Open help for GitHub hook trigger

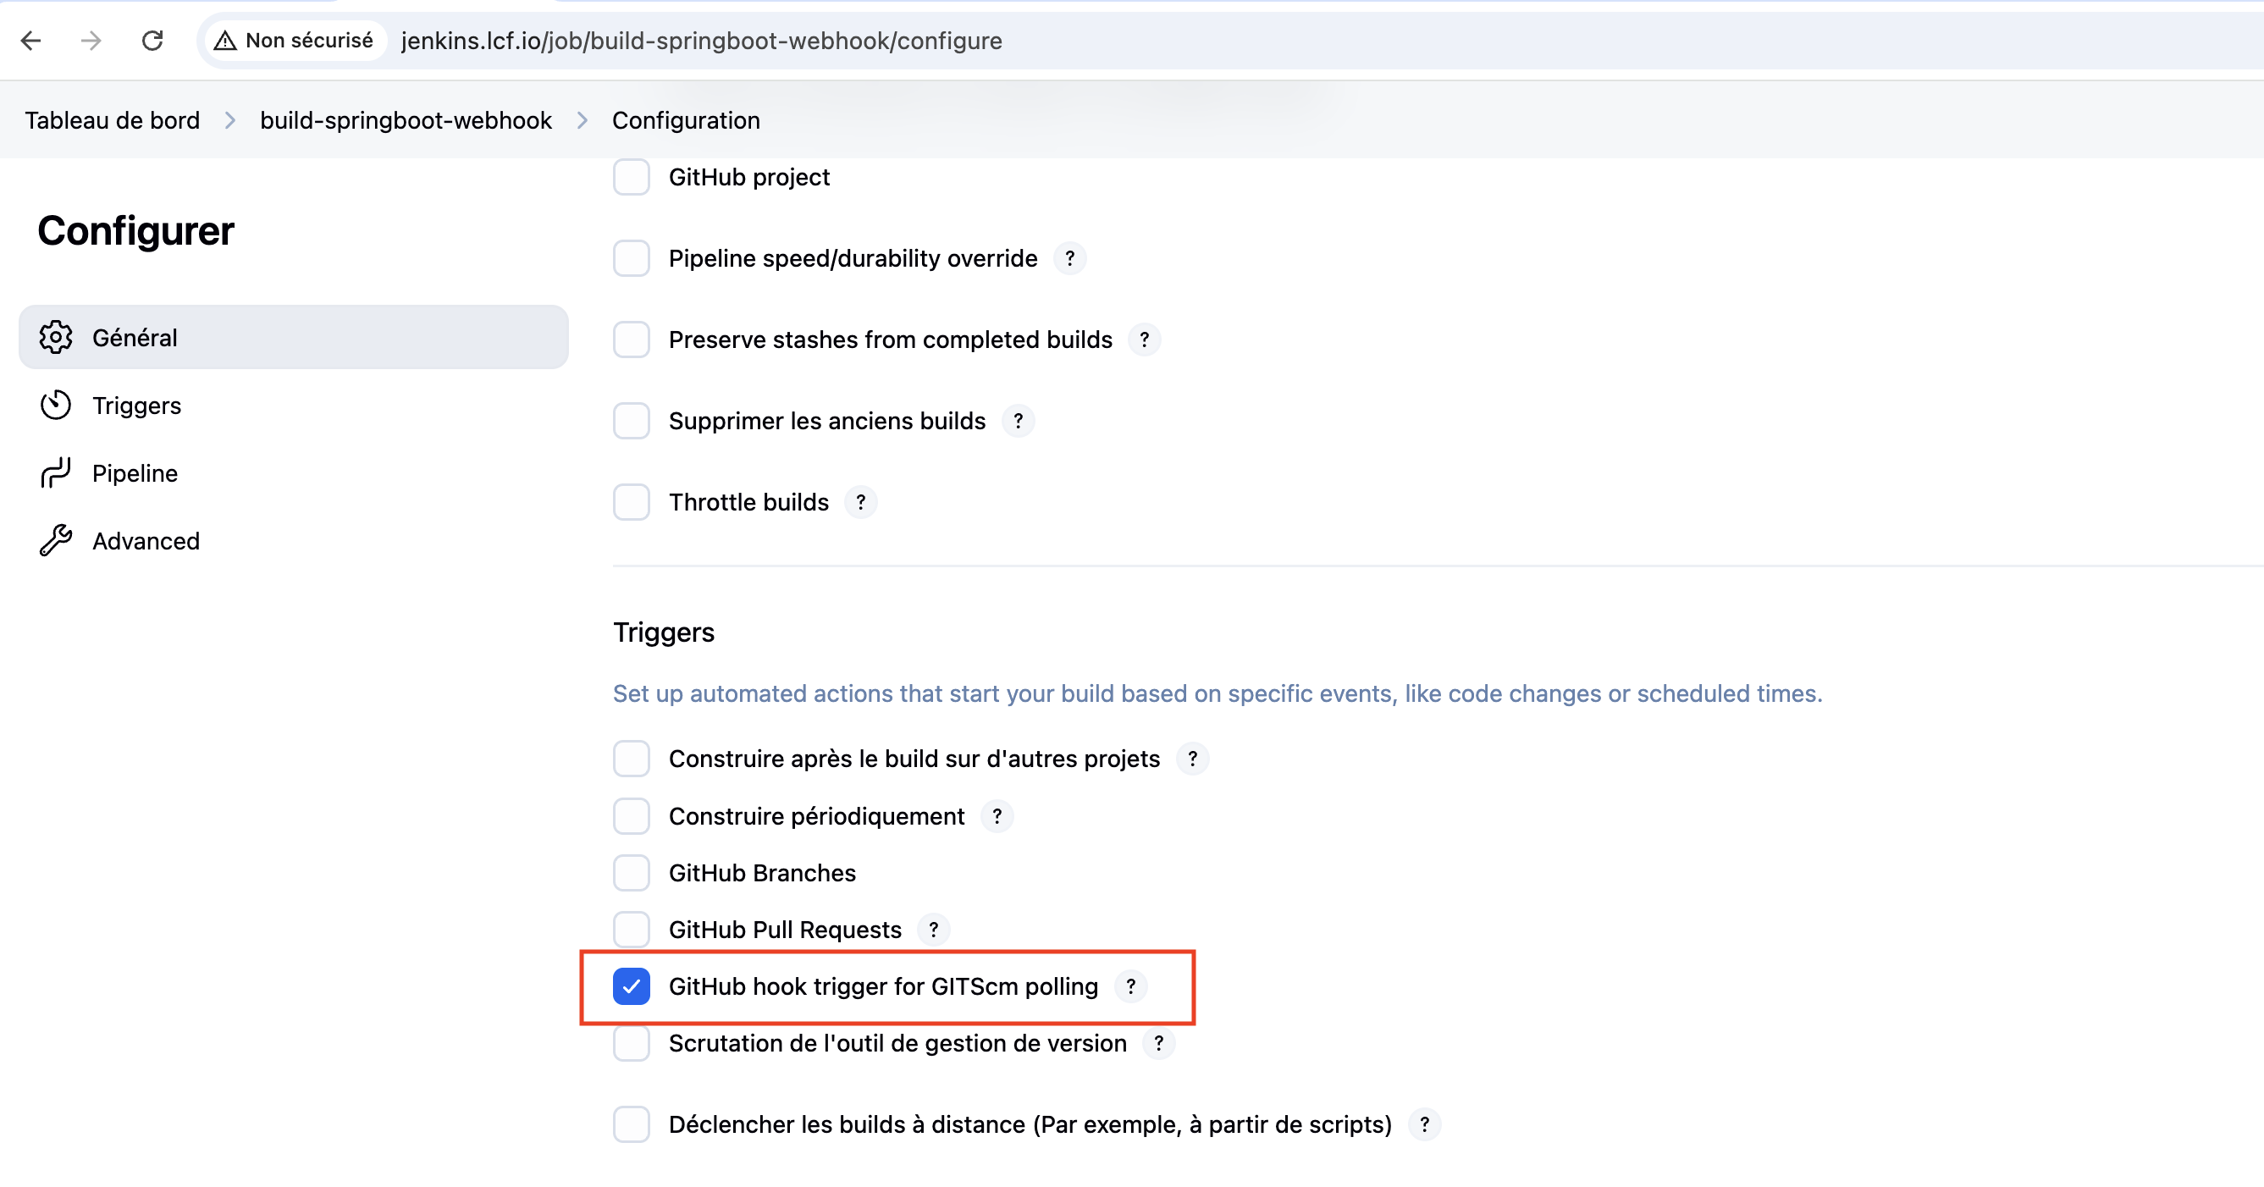[1131, 986]
